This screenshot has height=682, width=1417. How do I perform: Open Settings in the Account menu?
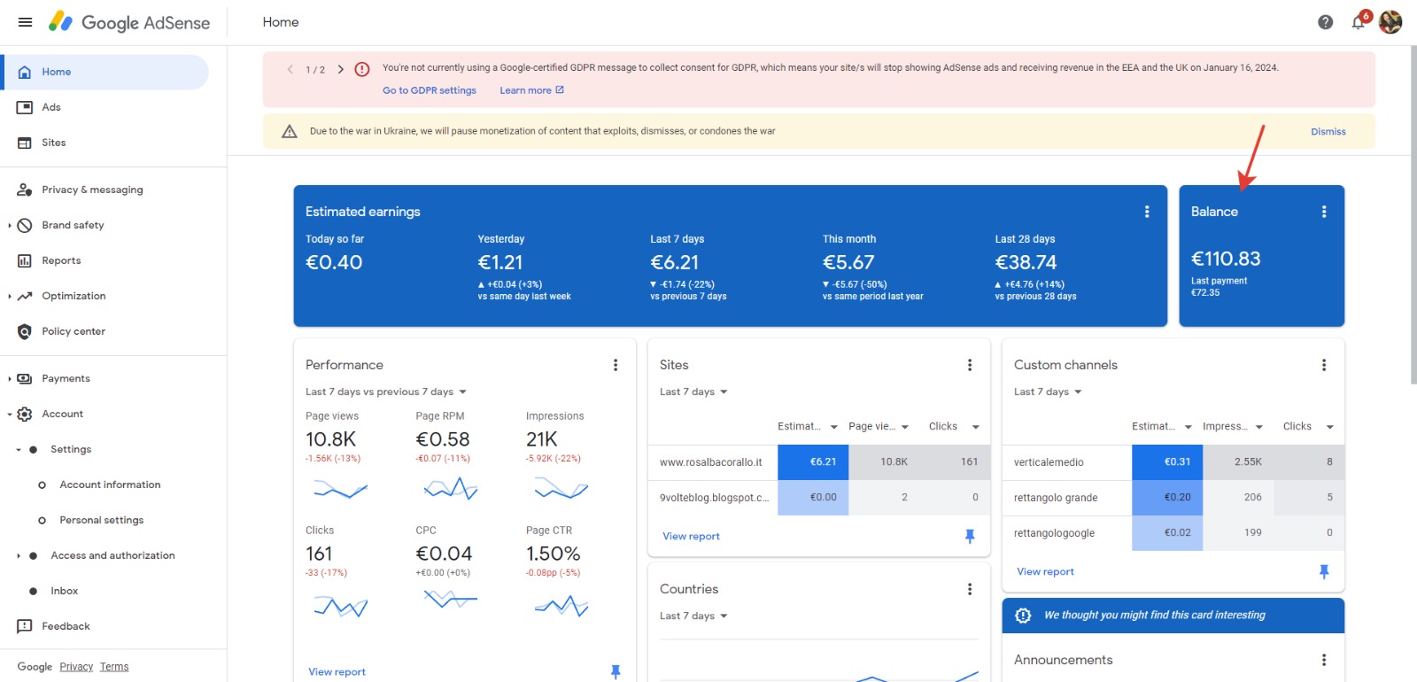[71, 449]
